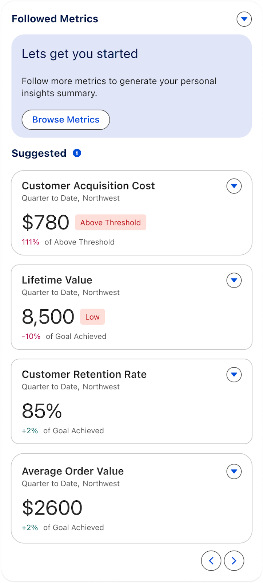Click the $2600 order value figure

coord(52,508)
